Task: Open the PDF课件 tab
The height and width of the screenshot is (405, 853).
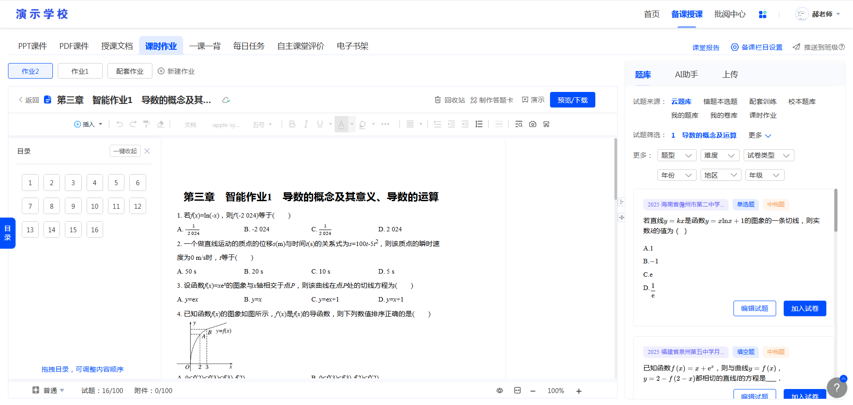Action: point(74,46)
